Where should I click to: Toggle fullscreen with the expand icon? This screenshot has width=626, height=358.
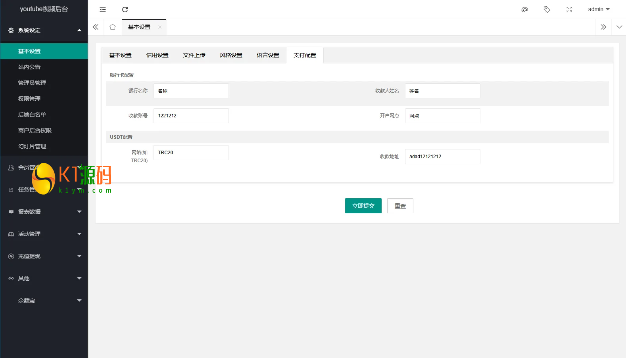coord(569,10)
